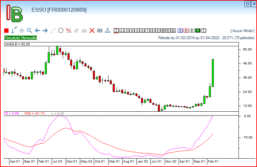Go back with the left arrow
The height and width of the screenshot is (167, 257).
coord(37,30)
